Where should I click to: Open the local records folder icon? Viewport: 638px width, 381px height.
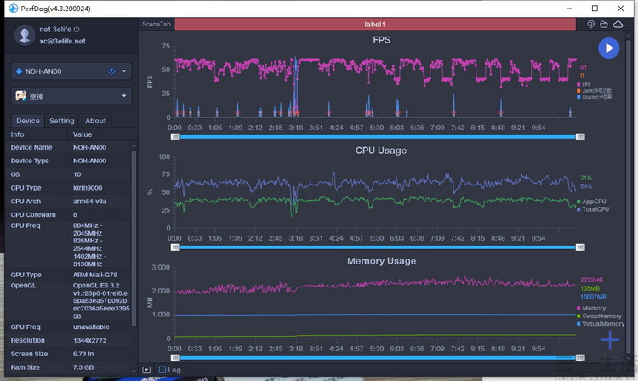point(604,25)
